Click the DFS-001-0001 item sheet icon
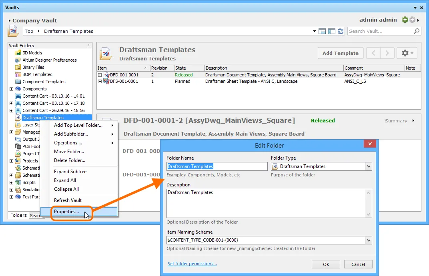Viewport: 429px width, 276px height. [x=106, y=81]
